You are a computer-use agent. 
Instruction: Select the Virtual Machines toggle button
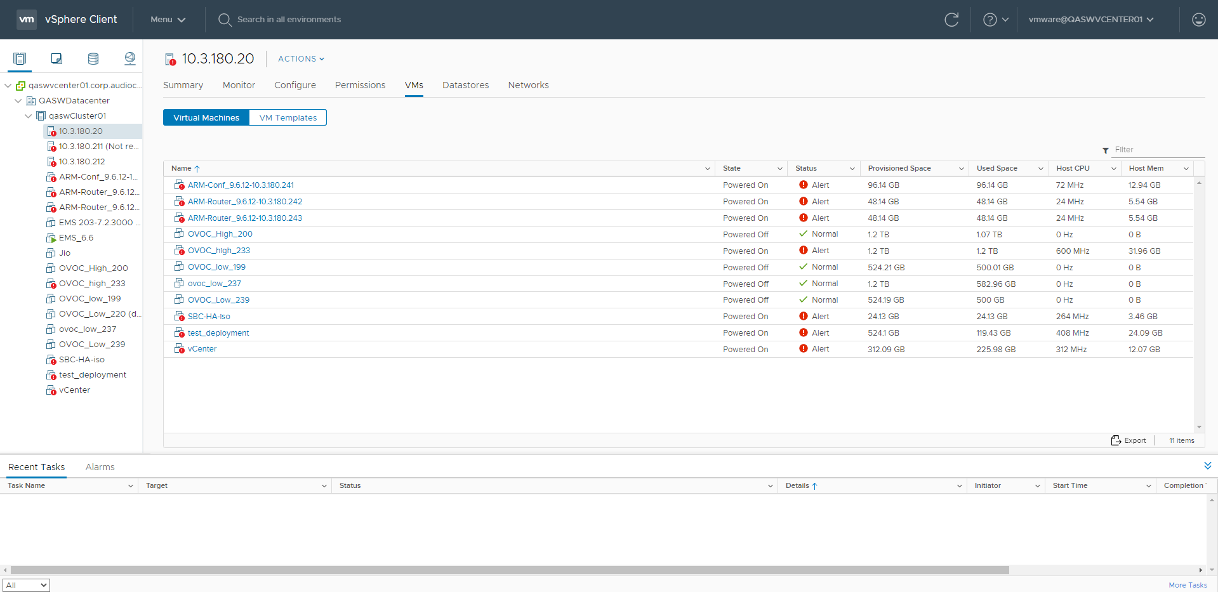206,117
